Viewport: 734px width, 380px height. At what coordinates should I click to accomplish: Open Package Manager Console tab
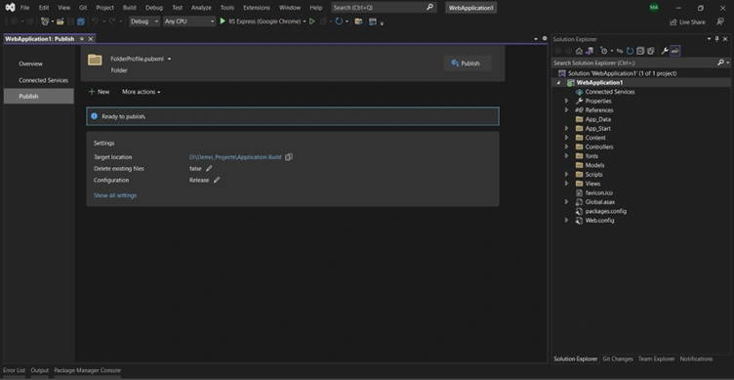[x=87, y=370]
